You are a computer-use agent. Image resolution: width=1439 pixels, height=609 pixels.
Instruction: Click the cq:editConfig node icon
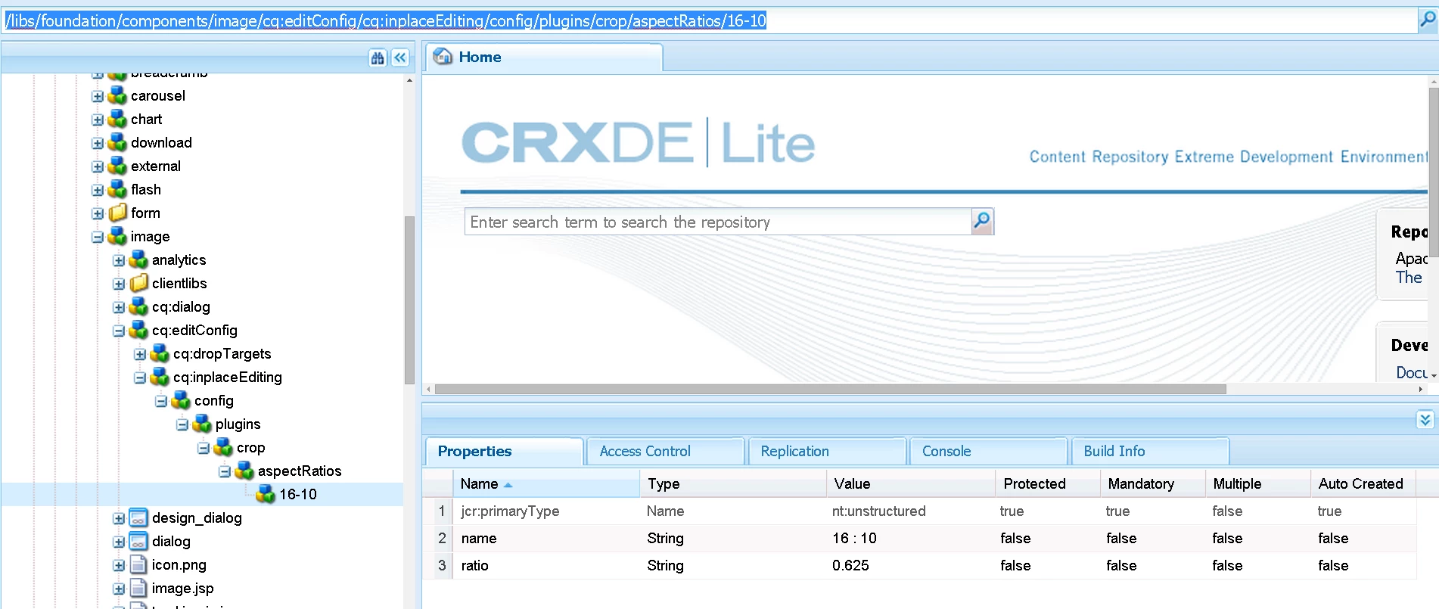point(138,330)
